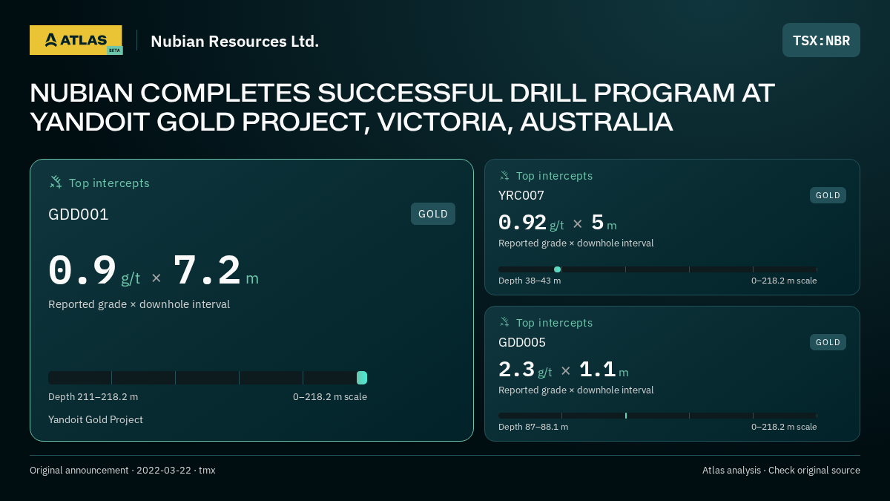Click 'Atlas analysis · Check original source' text
The width and height of the screenshot is (890, 501).
(781, 470)
